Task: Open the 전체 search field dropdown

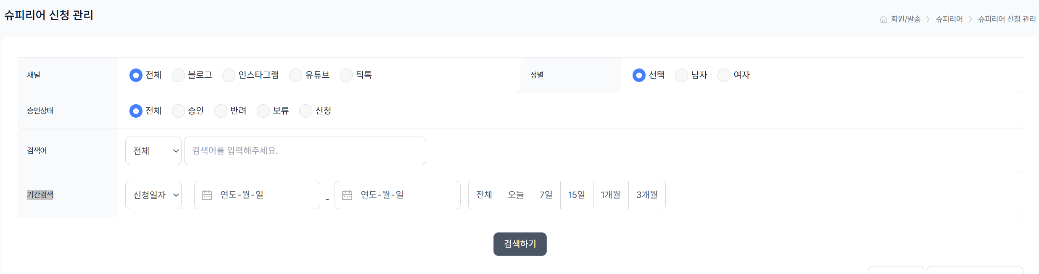Action: [x=153, y=150]
